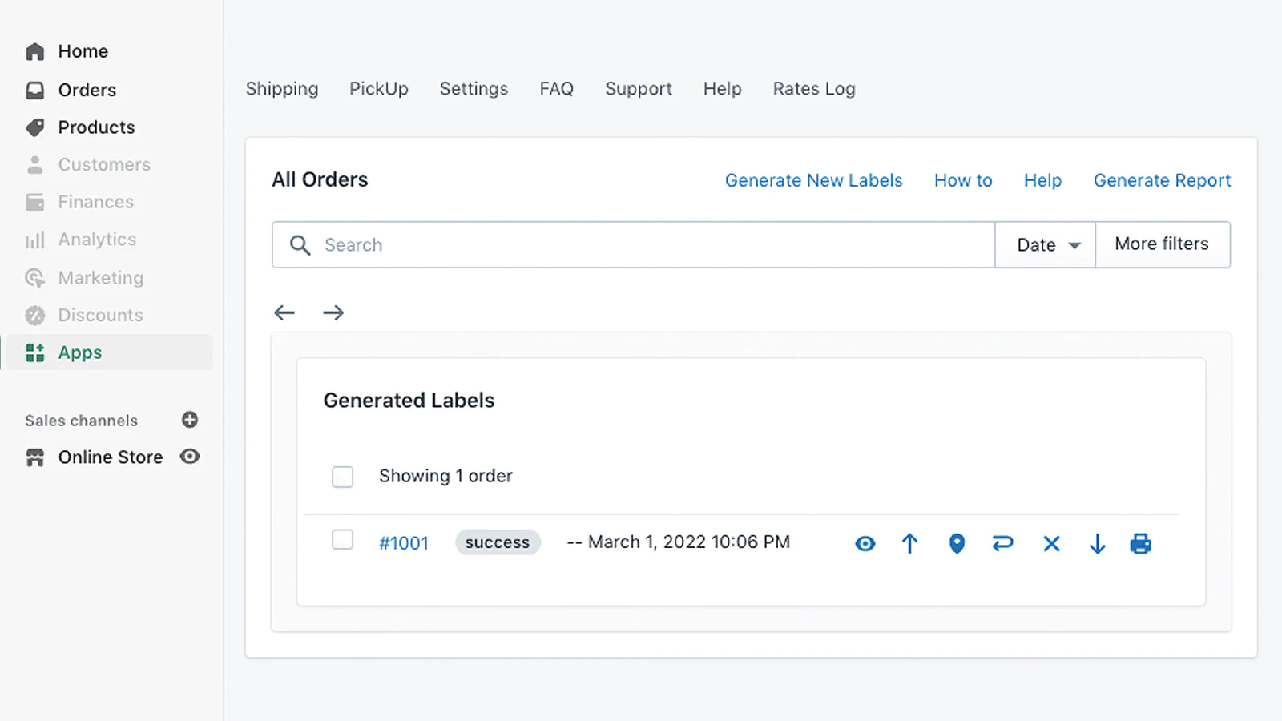This screenshot has height=721, width=1282.
Task: Open the Settings tab
Action: point(474,89)
